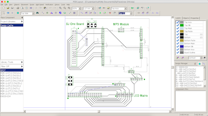
Task: Click the paste clipboard icon
Action: (45, 8)
